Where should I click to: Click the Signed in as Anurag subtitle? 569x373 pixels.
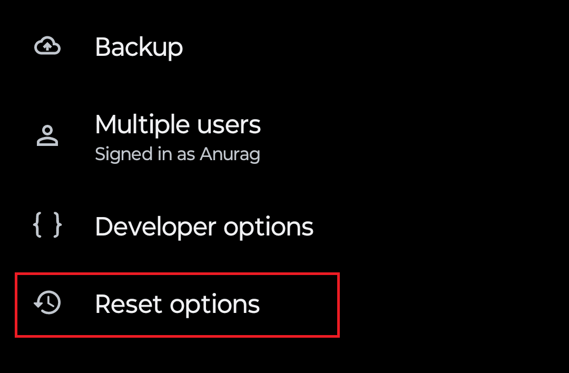tap(178, 154)
